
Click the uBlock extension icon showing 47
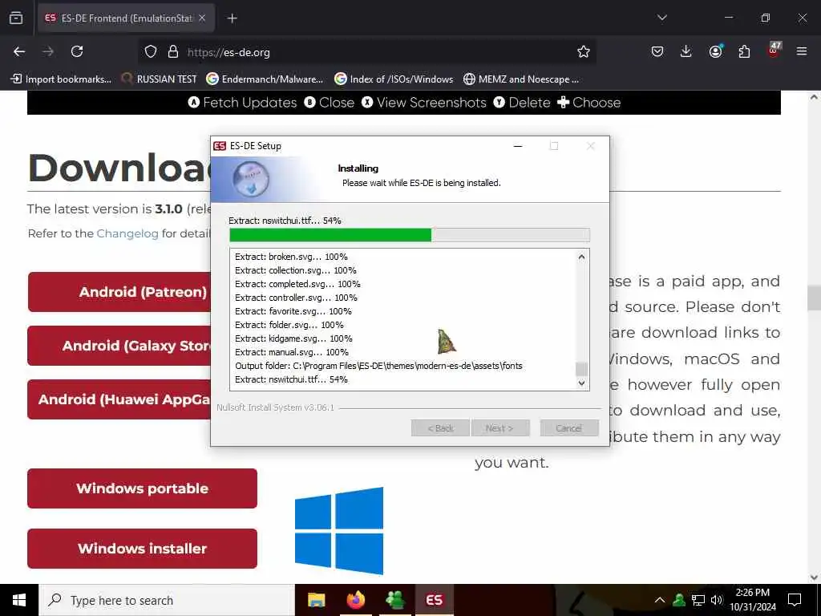pyautogui.click(x=774, y=50)
